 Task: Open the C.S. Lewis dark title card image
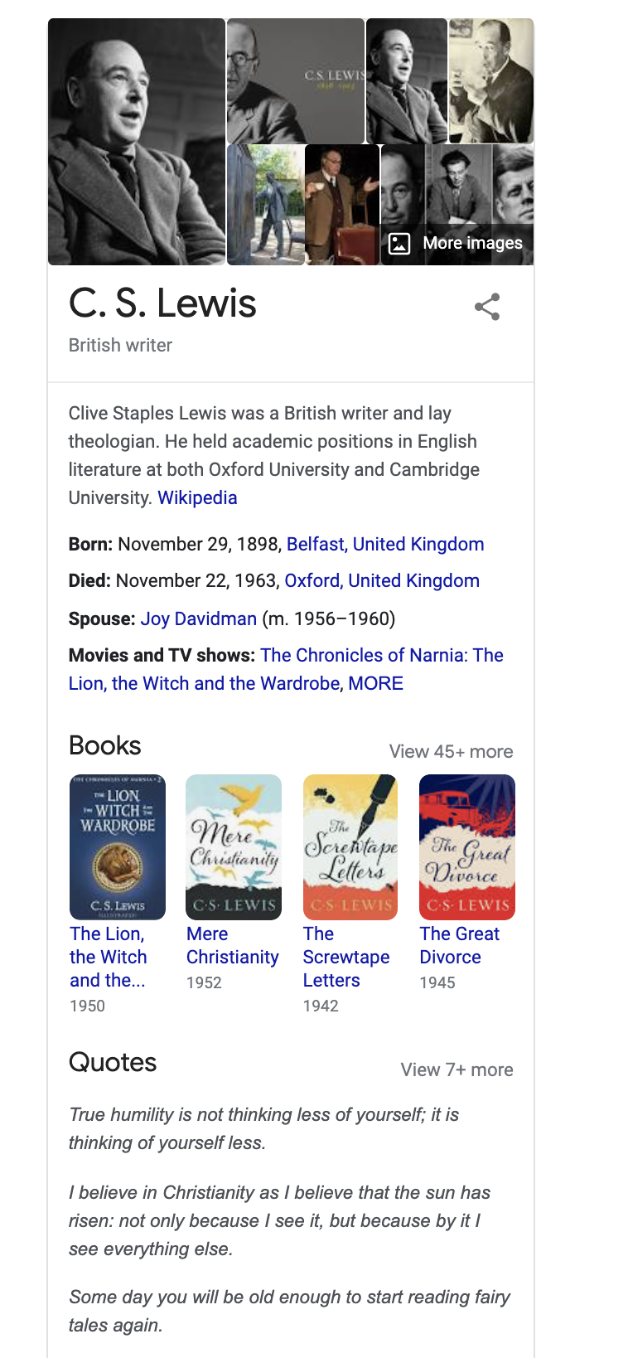pyautogui.click(x=296, y=80)
